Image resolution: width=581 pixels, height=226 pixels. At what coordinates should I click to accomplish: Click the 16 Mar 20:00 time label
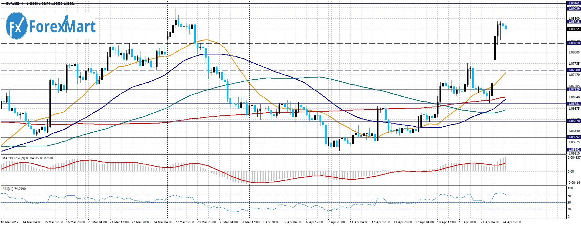[75, 222]
